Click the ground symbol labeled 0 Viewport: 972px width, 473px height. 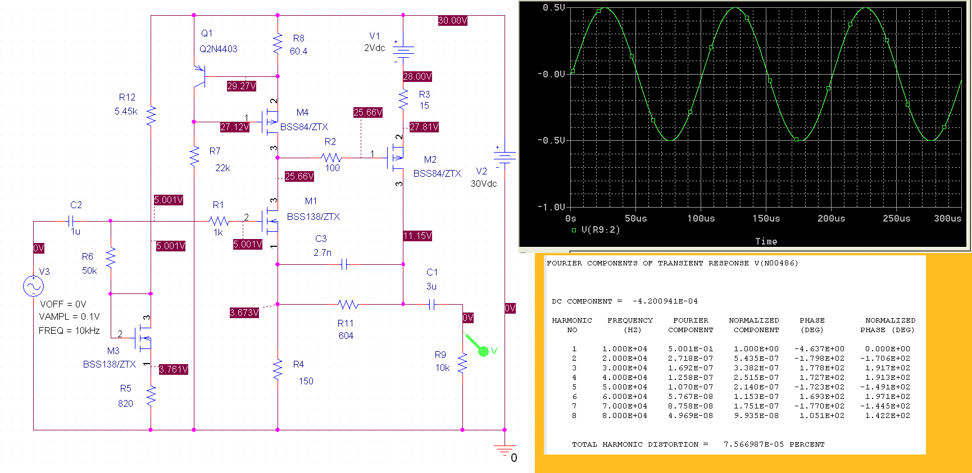(505, 451)
